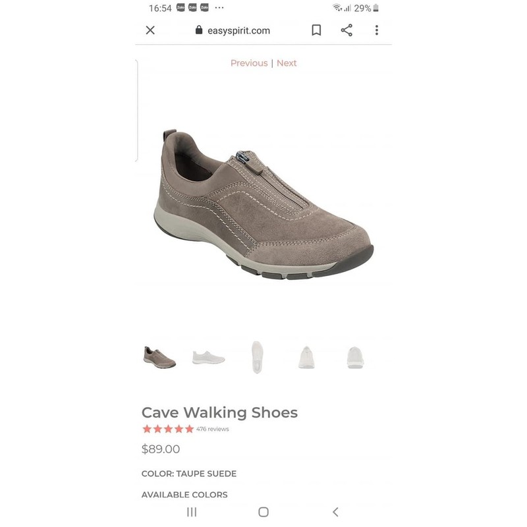
Task: Tap the five-star rating icons
Action: click(x=168, y=429)
